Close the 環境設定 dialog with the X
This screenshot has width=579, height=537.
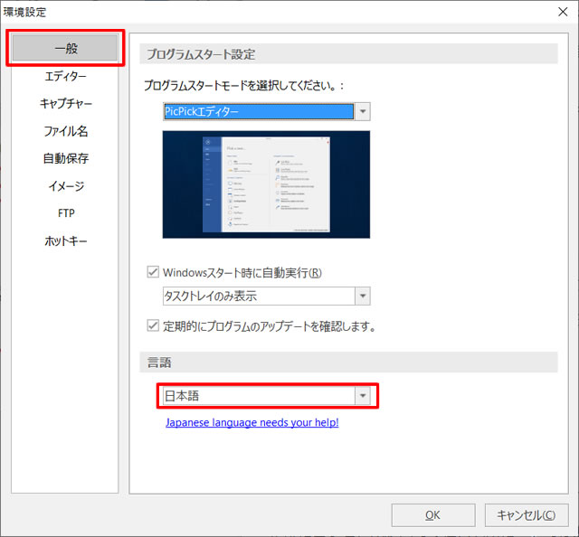563,12
